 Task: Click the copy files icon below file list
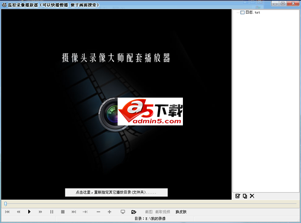245,196
